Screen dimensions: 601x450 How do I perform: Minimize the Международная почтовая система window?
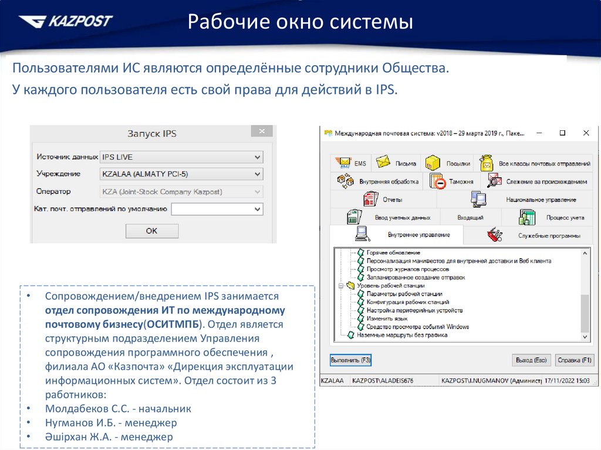pos(539,133)
